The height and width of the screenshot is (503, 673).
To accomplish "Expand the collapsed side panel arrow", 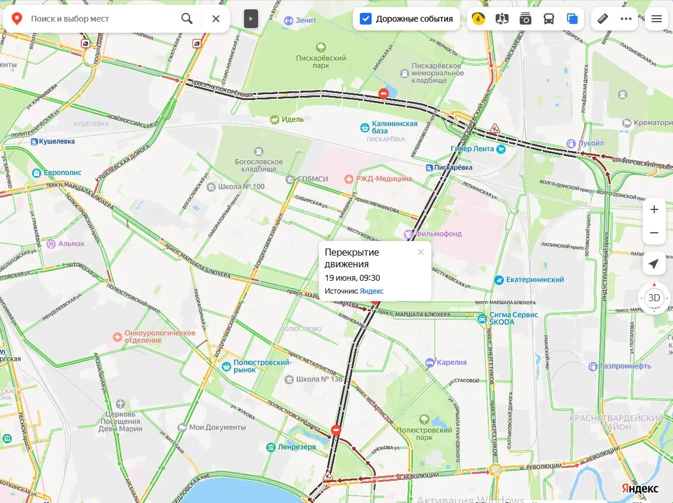I will pyautogui.click(x=251, y=19).
